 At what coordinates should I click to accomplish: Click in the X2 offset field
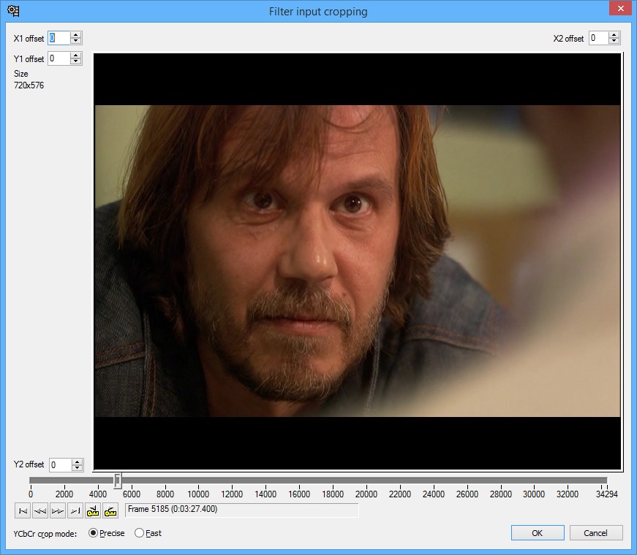coord(598,38)
